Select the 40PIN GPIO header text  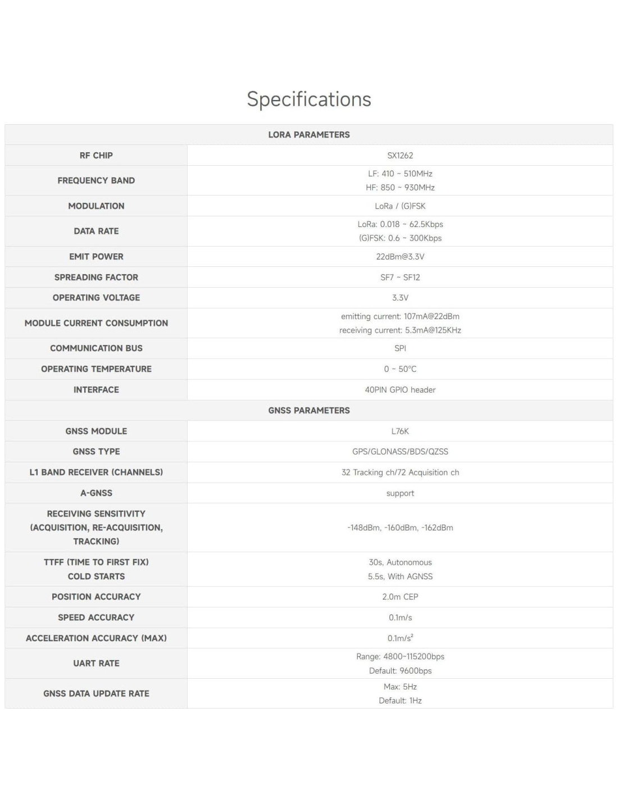pos(400,390)
